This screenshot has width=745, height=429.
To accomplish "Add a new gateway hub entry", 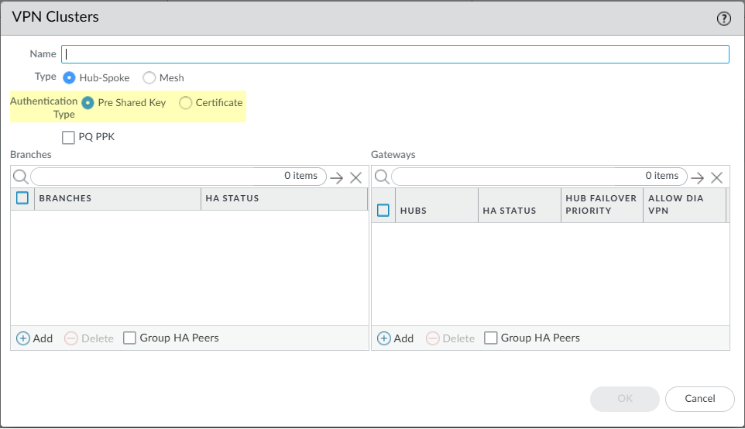I will 395,338.
